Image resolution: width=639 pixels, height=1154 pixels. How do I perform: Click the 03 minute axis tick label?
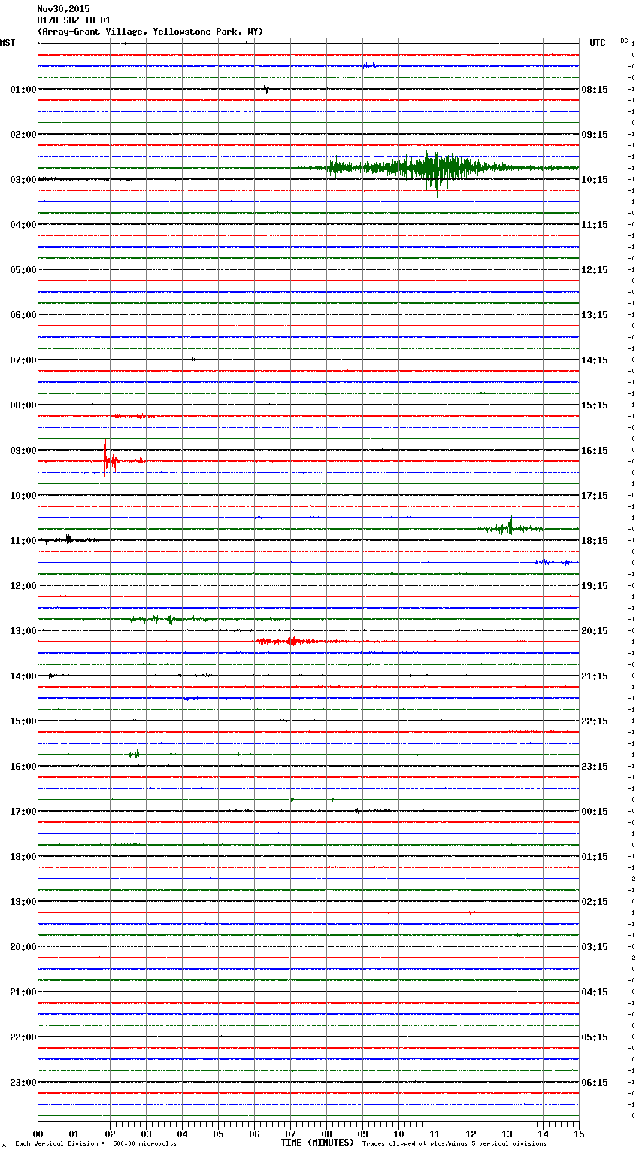(x=146, y=1134)
